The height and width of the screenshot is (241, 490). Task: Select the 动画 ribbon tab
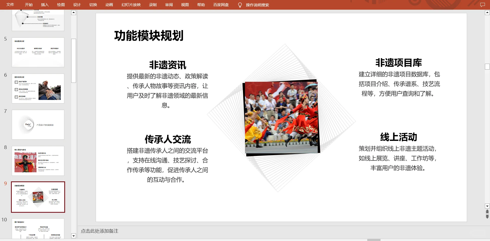coord(109,5)
